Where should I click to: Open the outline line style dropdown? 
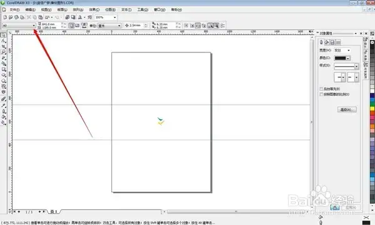point(356,66)
